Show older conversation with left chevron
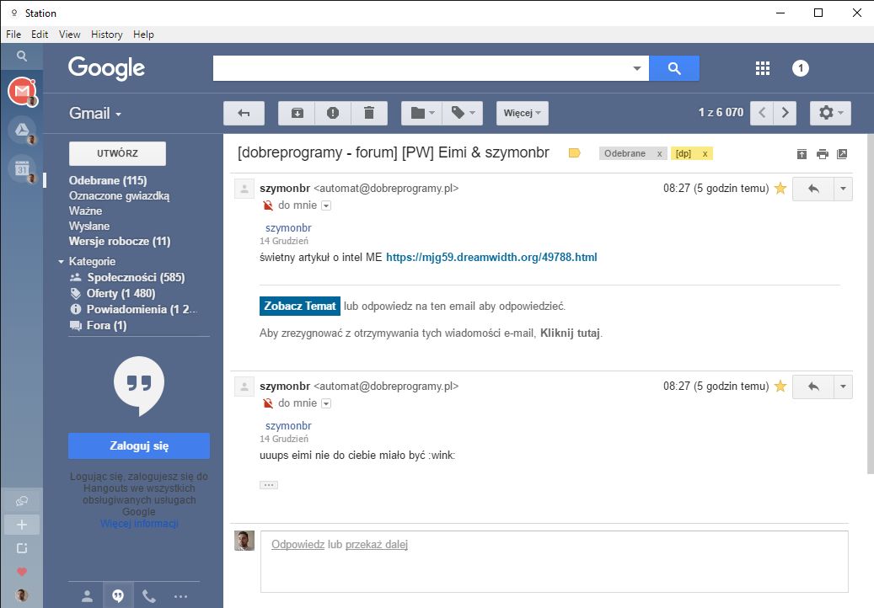Image resolution: width=874 pixels, height=608 pixels. click(761, 113)
